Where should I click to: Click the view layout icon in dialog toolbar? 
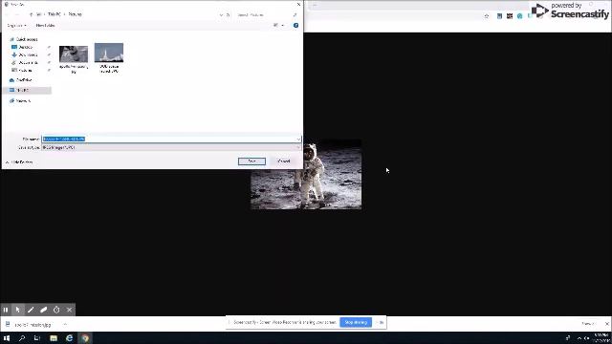tap(275, 26)
